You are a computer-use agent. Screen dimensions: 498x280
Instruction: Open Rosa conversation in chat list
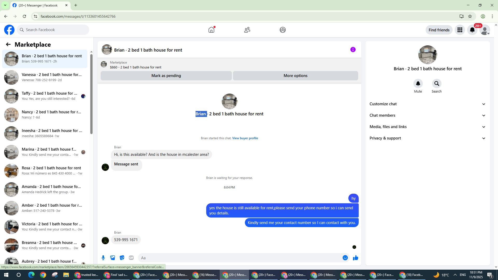(45, 171)
